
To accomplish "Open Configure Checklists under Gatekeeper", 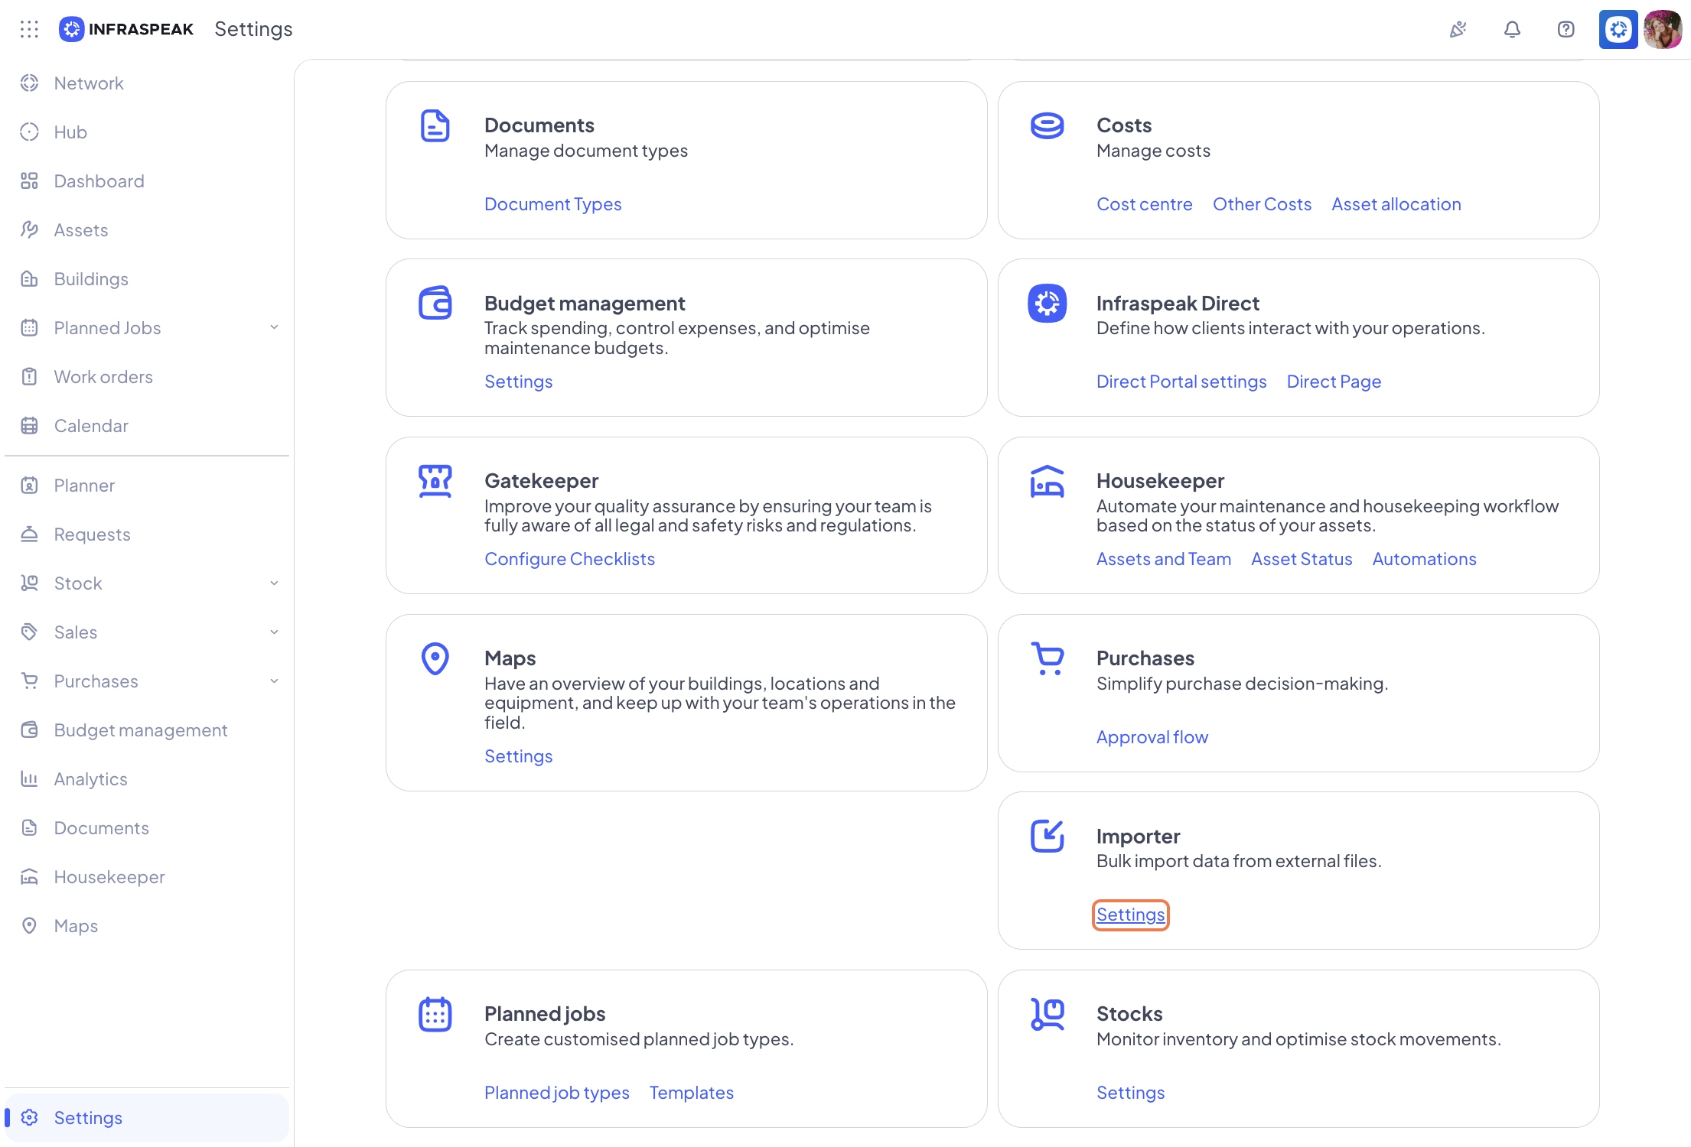I will 569,559.
